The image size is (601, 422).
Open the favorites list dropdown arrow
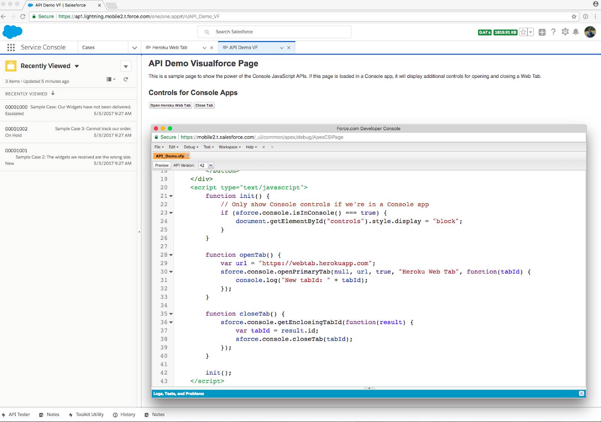pos(531,32)
